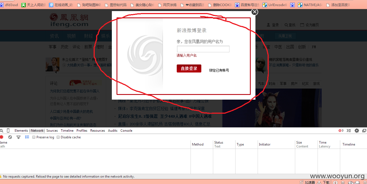Open DevTools settings gear
Image resolution: width=367 pixels, height=184 pixels.
click(357, 131)
